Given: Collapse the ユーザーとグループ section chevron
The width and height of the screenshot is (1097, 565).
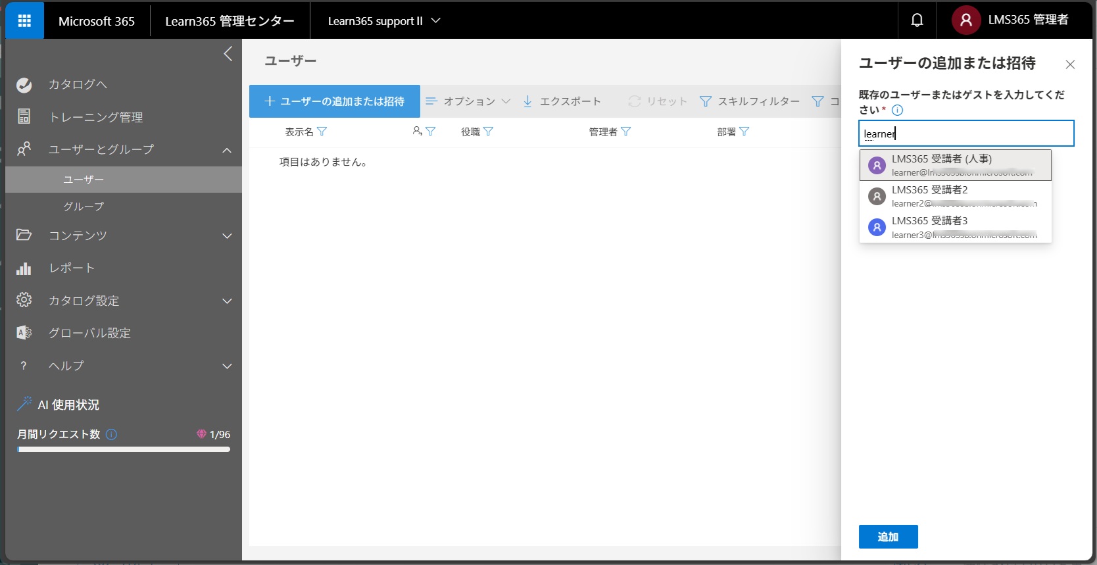Looking at the screenshot, I should (x=227, y=150).
